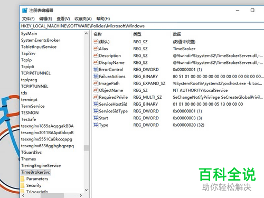Click the 0x00000020 (32) data value

[x=188, y=125]
